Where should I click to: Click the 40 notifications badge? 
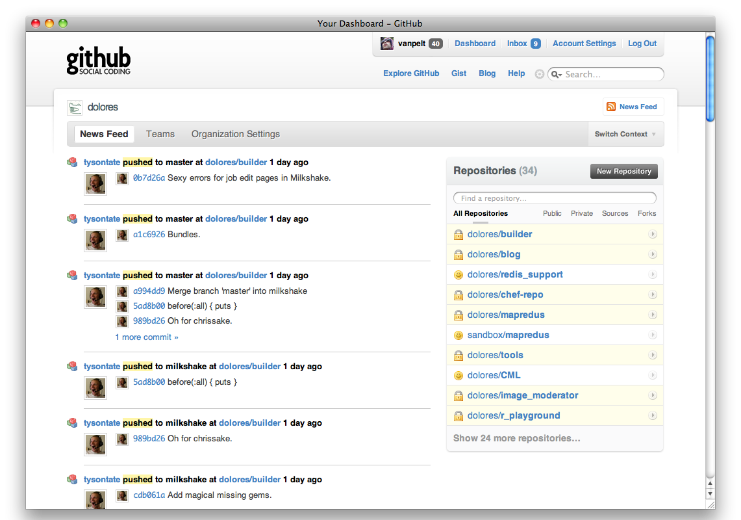(435, 44)
